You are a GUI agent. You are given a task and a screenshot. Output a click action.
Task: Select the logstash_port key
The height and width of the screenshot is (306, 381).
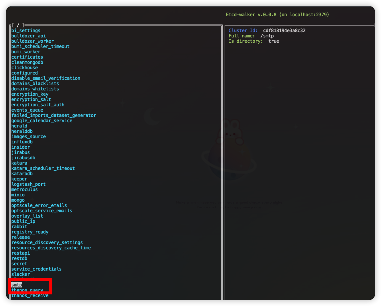click(x=28, y=184)
